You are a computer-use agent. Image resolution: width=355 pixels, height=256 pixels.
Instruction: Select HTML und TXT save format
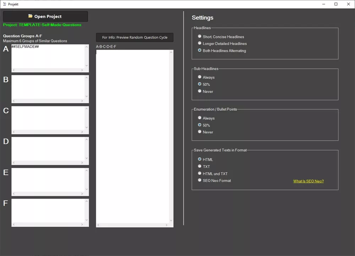click(x=213, y=173)
